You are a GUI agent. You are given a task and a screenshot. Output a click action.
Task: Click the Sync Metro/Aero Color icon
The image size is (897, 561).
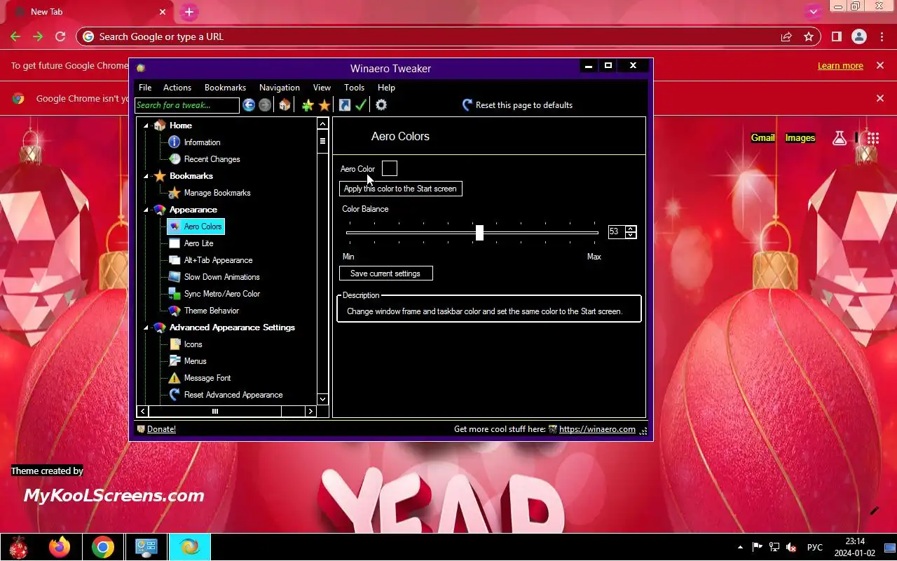pyautogui.click(x=174, y=294)
